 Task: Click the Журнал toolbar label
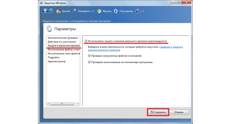coord(107,11)
